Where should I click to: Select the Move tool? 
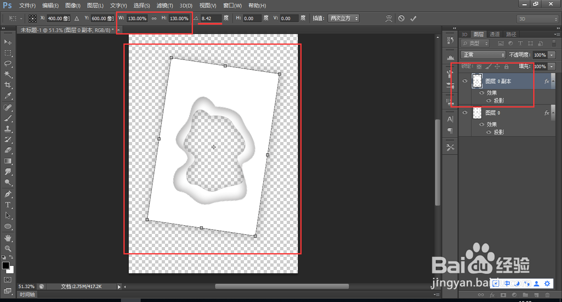[x=8, y=42]
